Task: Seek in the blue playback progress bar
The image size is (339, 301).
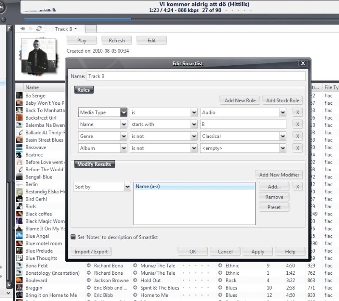Action: pyautogui.click(x=77, y=19)
